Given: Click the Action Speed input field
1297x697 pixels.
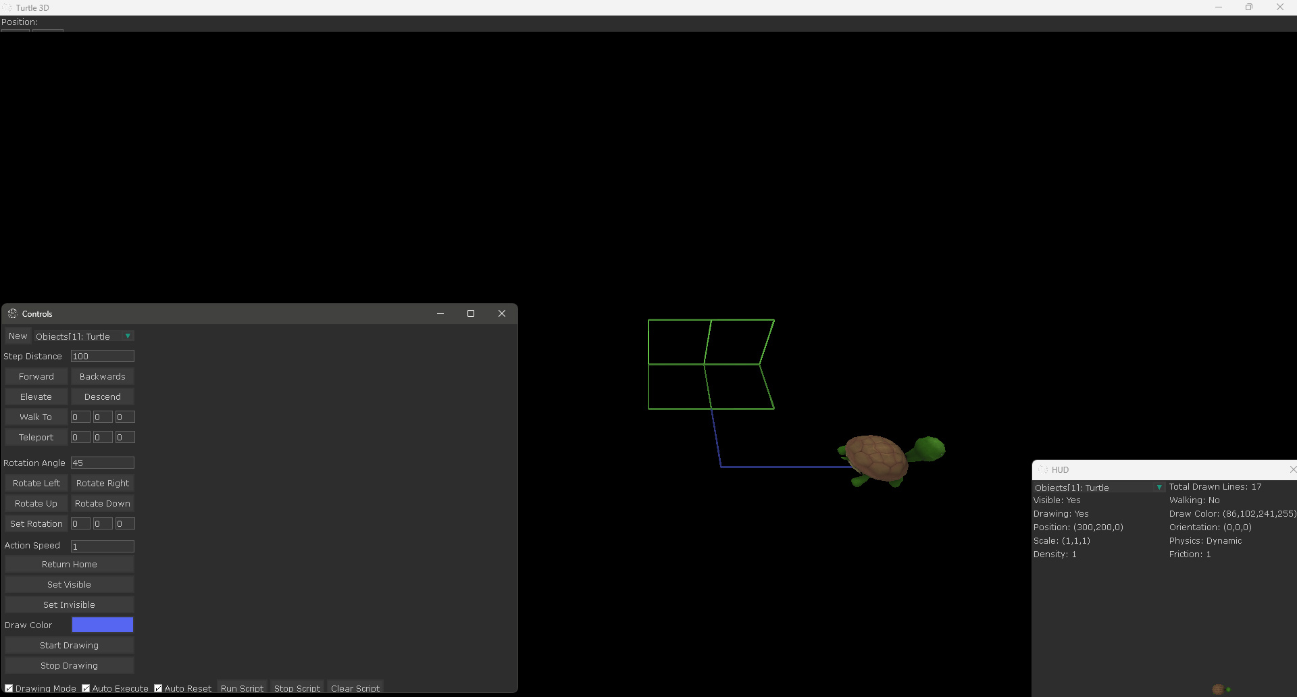Looking at the screenshot, I should pyautogui.click(x=103, y=546).
